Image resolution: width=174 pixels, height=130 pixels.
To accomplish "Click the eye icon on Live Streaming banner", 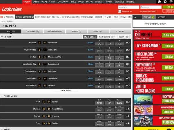I will pos(160,44).
